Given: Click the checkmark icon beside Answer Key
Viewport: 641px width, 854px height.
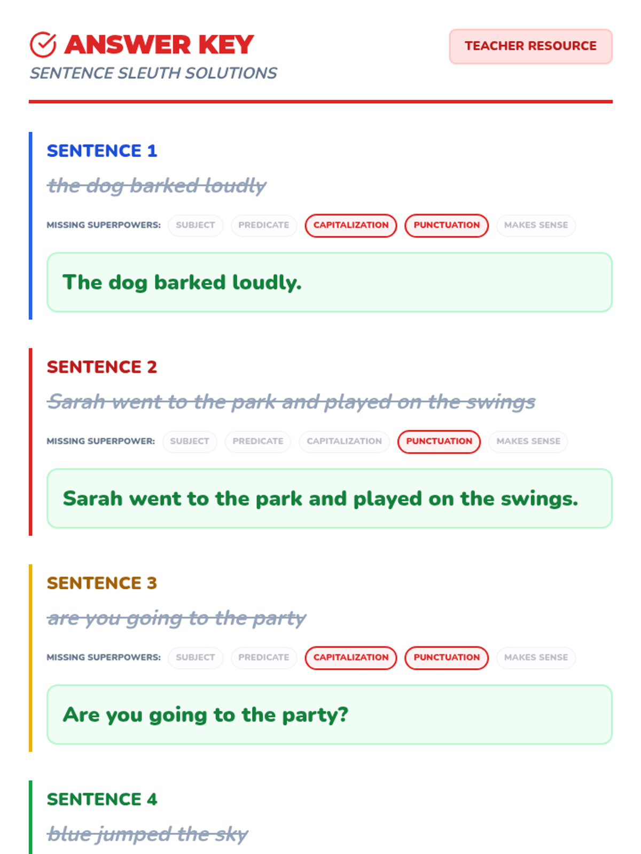Looking at the screenshot, I should (x=43, y=45).
